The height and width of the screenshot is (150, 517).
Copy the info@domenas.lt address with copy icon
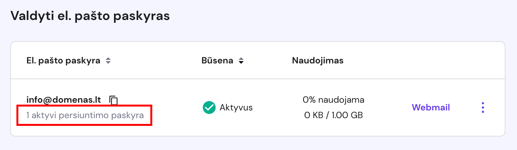tap(113, 100)
